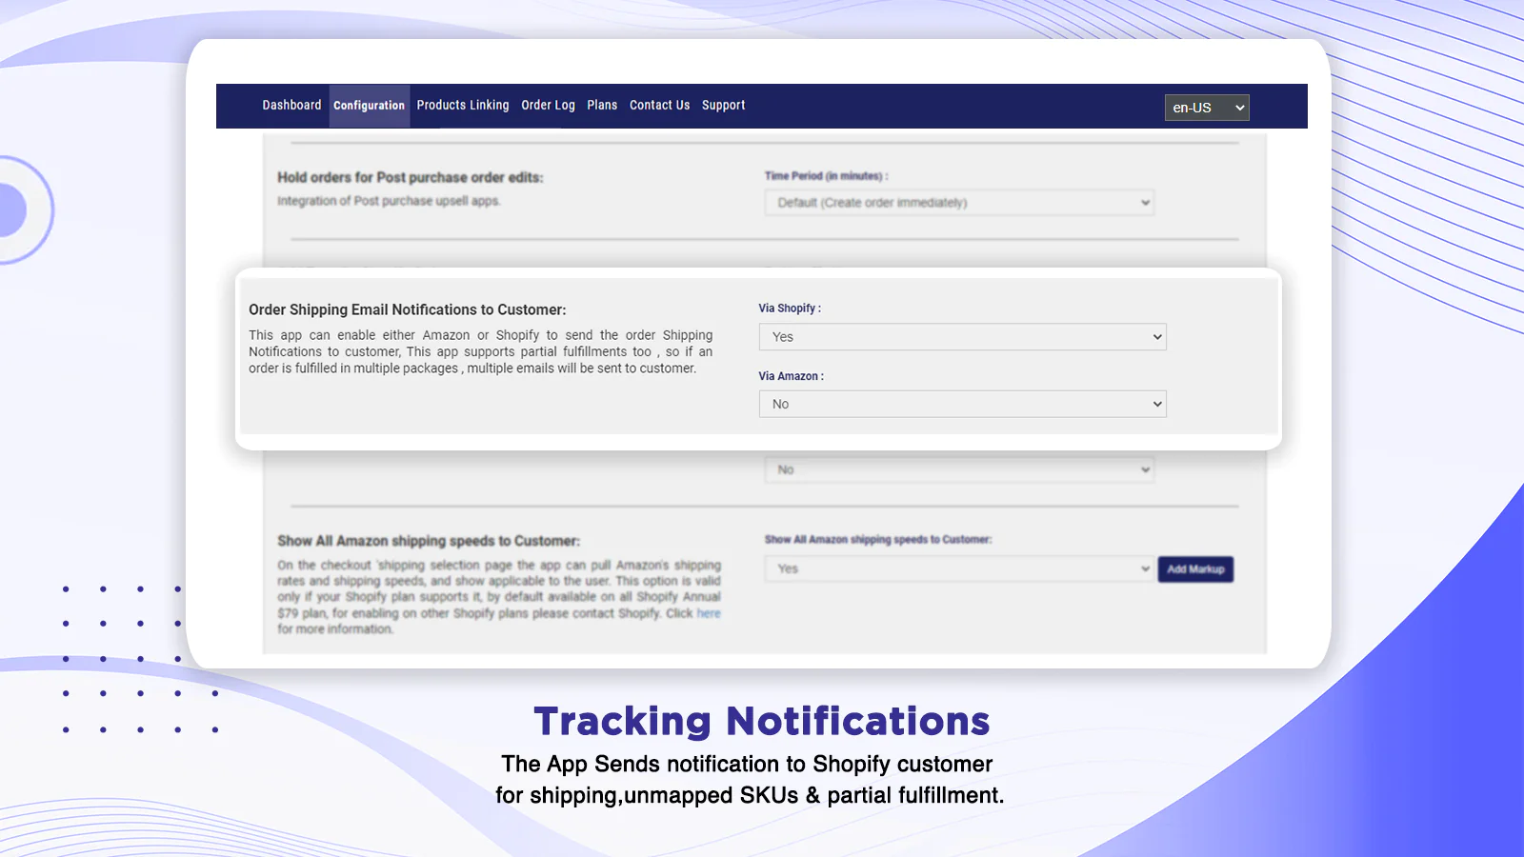Expand the Show All Amazon shipping speeds dropdown
This screenshot has height=857, width=1524.
click(959, 568)
